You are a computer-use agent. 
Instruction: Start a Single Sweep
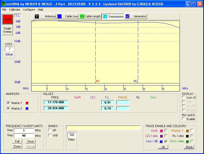coord(7,30)
